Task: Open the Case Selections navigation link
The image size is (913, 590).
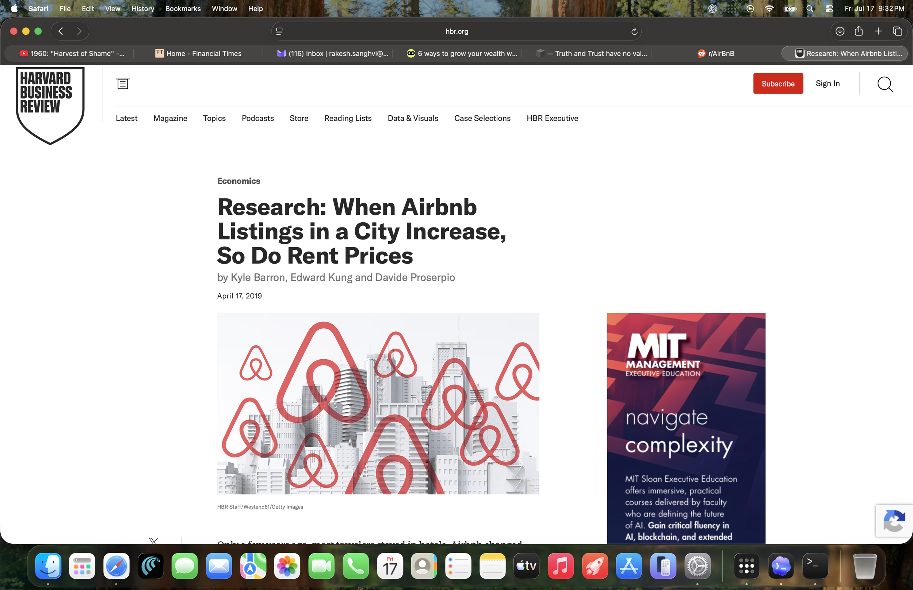Action: tap(482, 118)
